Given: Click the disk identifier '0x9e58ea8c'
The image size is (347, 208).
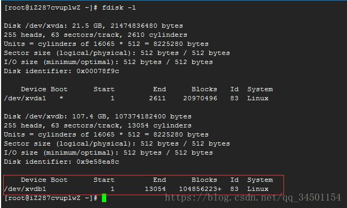Looking at the screenshot, I should pos(98,162).
